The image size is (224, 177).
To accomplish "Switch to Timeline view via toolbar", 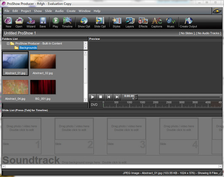I will (x=67, y=22).
